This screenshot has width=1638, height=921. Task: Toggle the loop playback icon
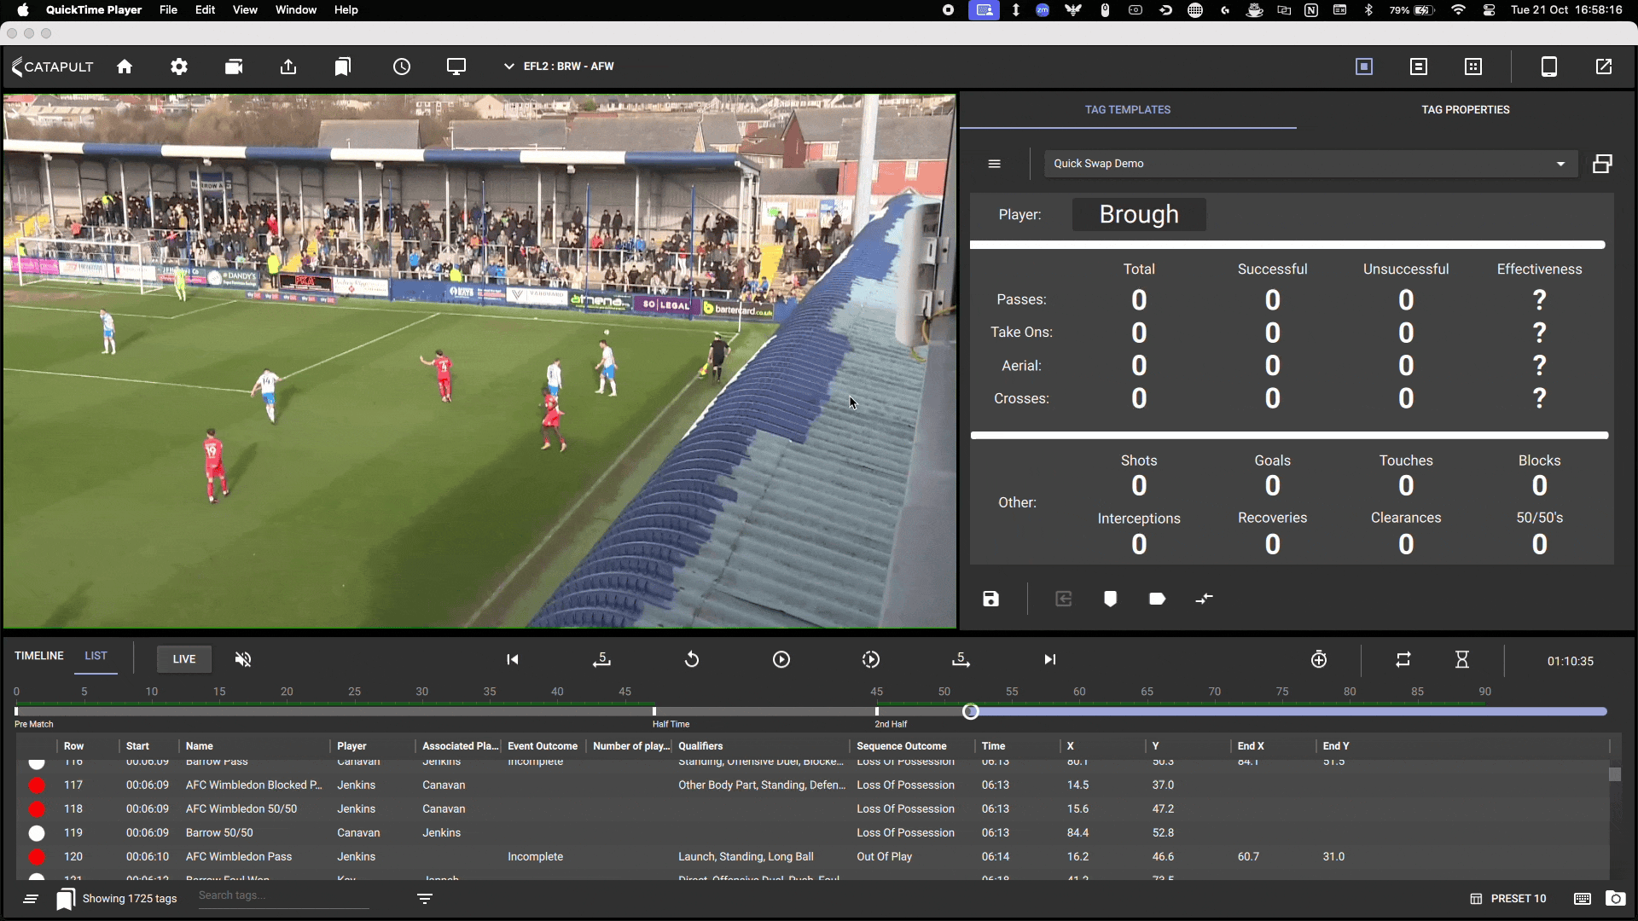click(x=1403, y=659)
